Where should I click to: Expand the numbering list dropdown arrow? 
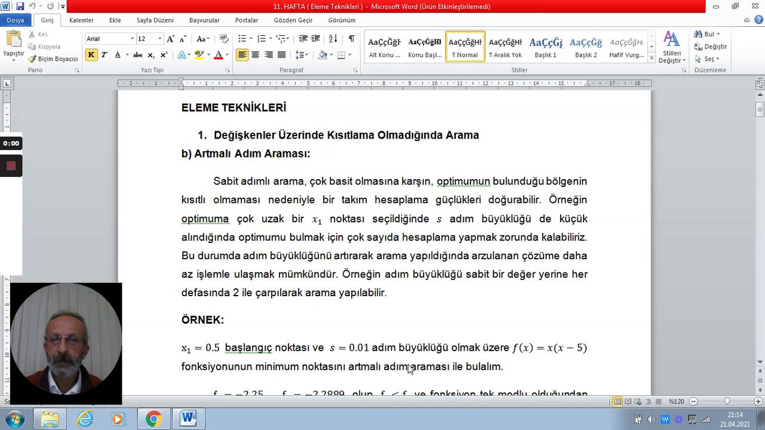tap(271, 39)
